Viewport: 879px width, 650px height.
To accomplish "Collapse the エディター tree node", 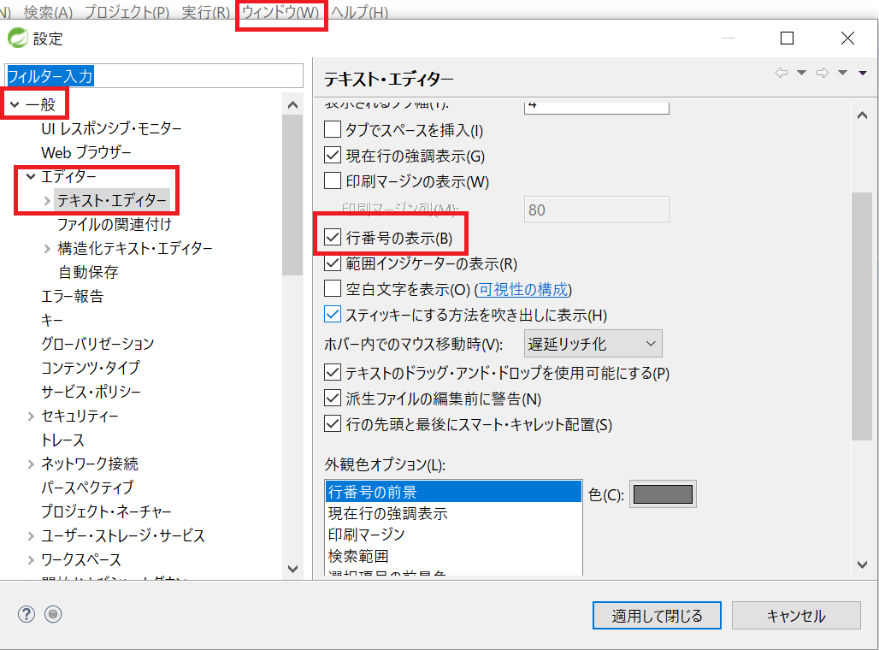I will (31, 177).
